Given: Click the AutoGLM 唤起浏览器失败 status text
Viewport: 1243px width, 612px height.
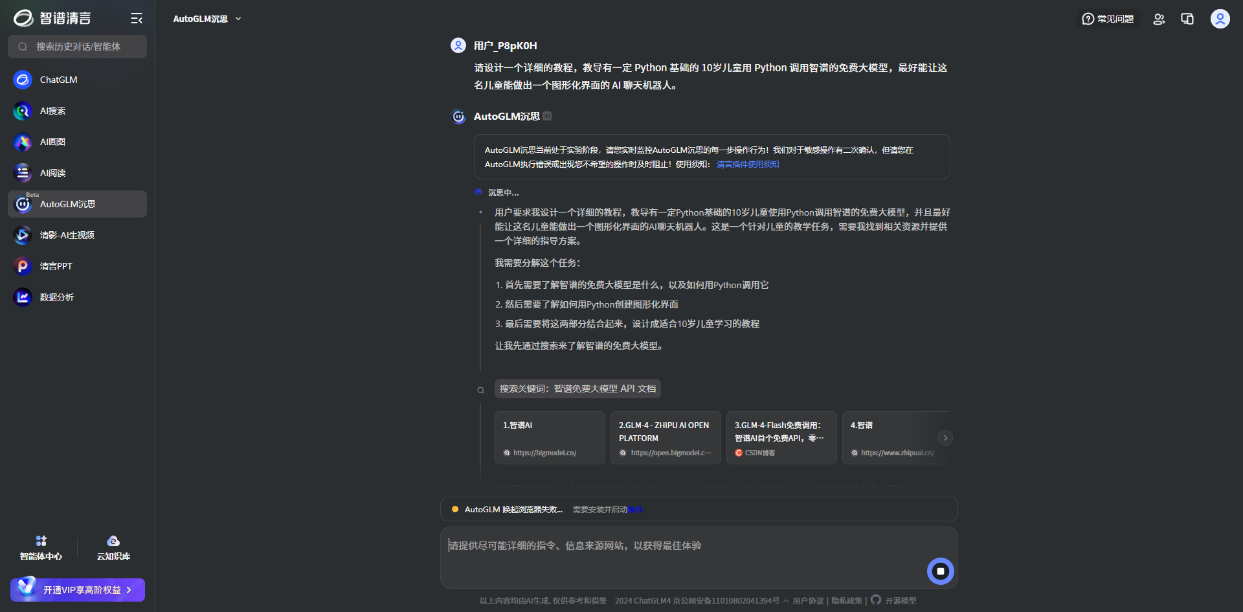Looking at the screenshot, I should [x=513, y=510].
